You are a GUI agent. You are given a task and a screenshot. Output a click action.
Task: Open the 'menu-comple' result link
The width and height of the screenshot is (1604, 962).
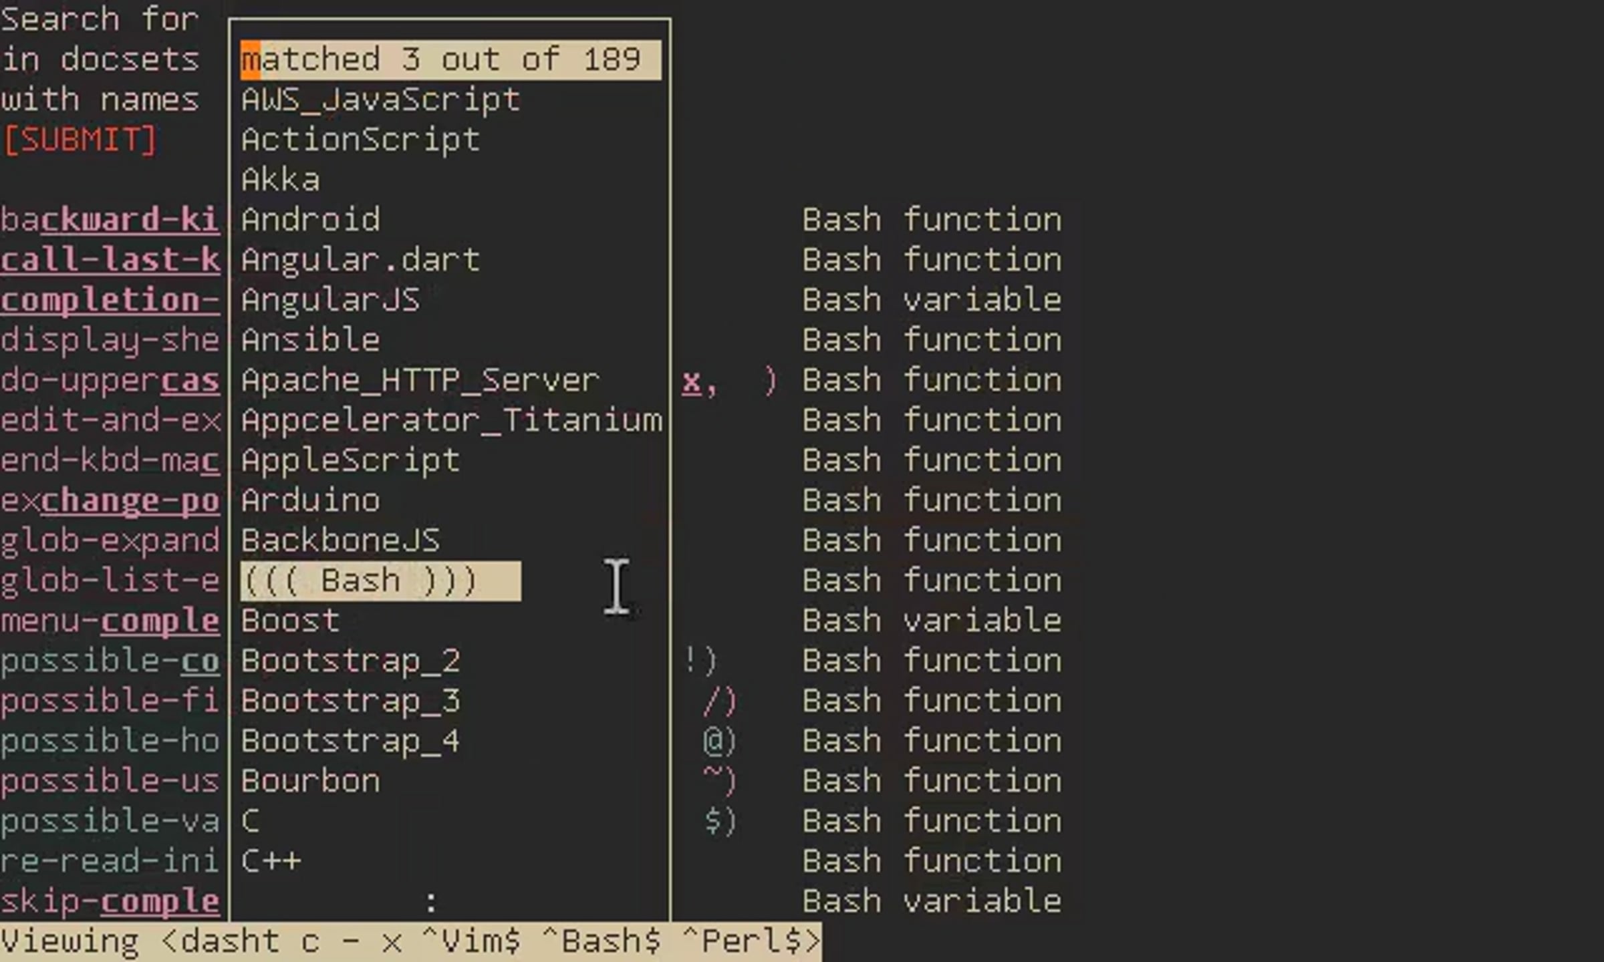point(110,621)
